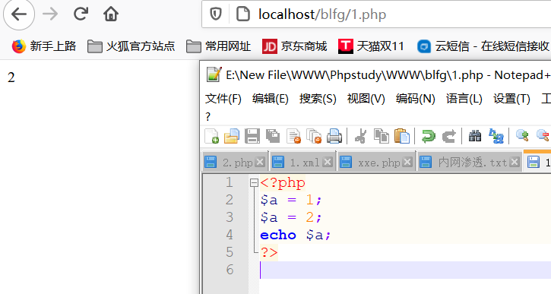
Task: Open Firefox home page
Action: point(111,14)
